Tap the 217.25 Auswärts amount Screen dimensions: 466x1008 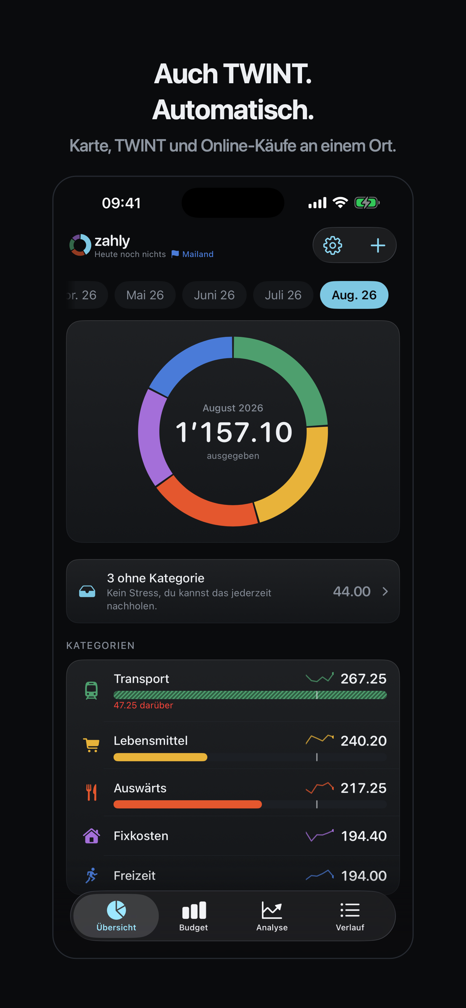[364, 788]
